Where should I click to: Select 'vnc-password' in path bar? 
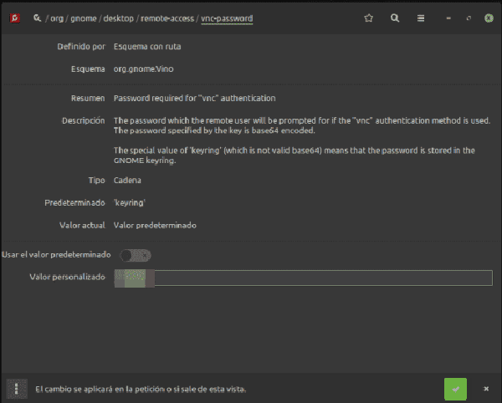tap(227, 18)
